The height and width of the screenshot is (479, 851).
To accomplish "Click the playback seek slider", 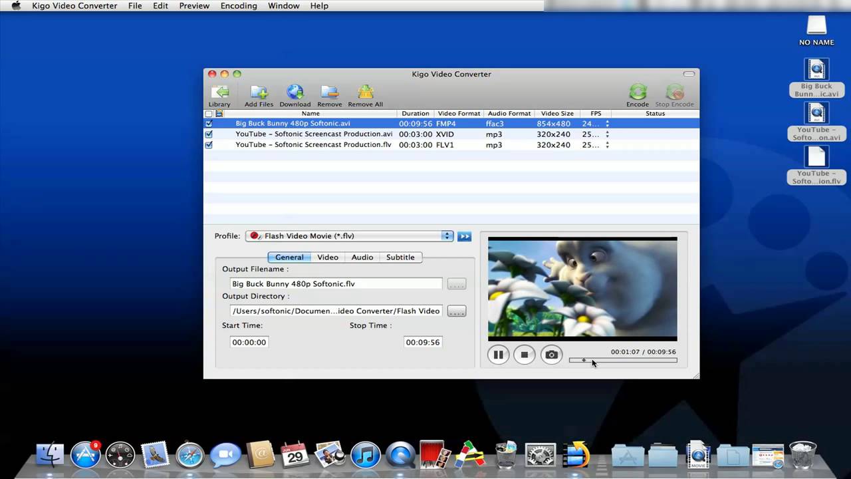I will pyautogui.click(x=623, y=361).
